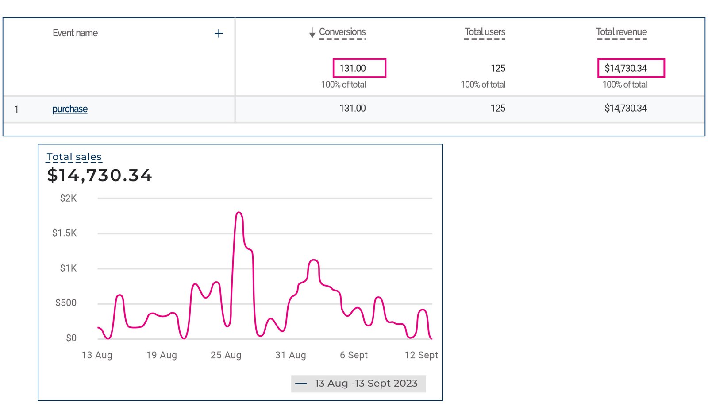Select the purchase row's $14,730.34 revenue cell

pos(625,108)
